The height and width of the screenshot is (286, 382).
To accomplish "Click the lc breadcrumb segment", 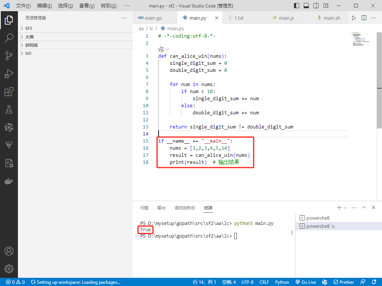I will pyautogui.click(x=151, y=29).
